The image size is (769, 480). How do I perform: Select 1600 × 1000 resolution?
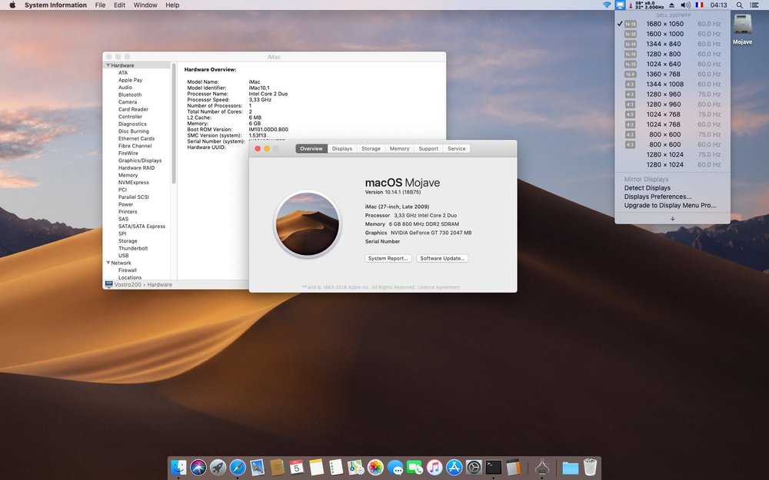tap(672, 34)
